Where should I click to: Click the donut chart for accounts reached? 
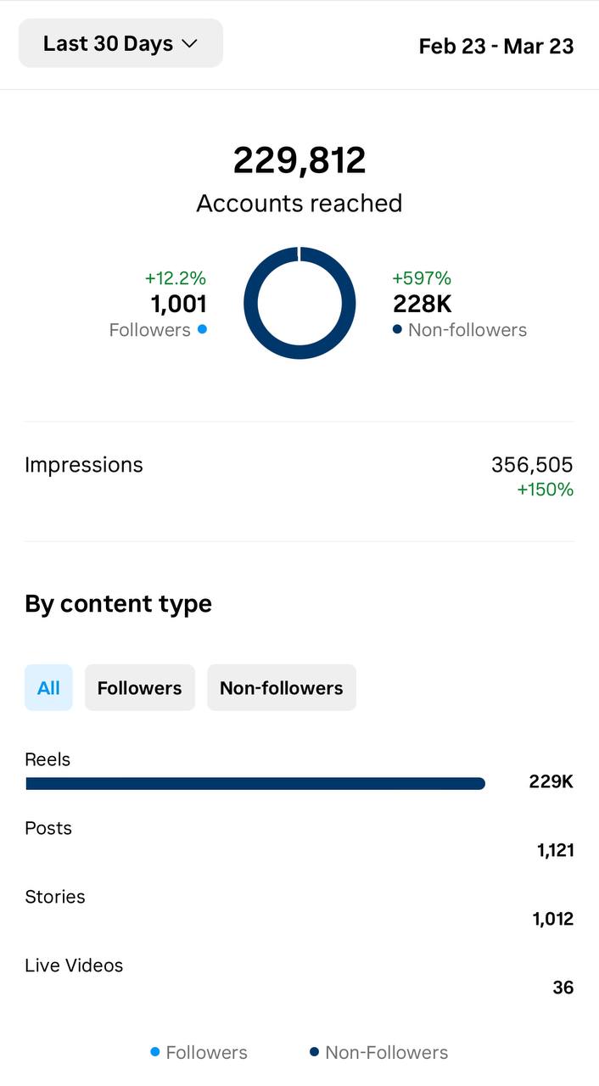(x=299, y=303)
